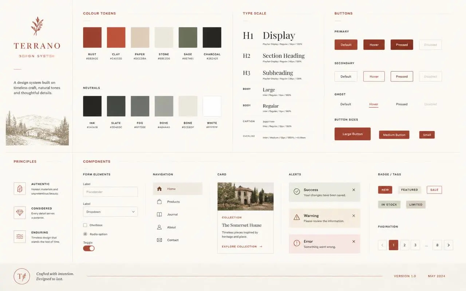The height and width of the screenshot is (291, 466).
Task: Go to next page with pagination chevron
Action: coord(449,245)
